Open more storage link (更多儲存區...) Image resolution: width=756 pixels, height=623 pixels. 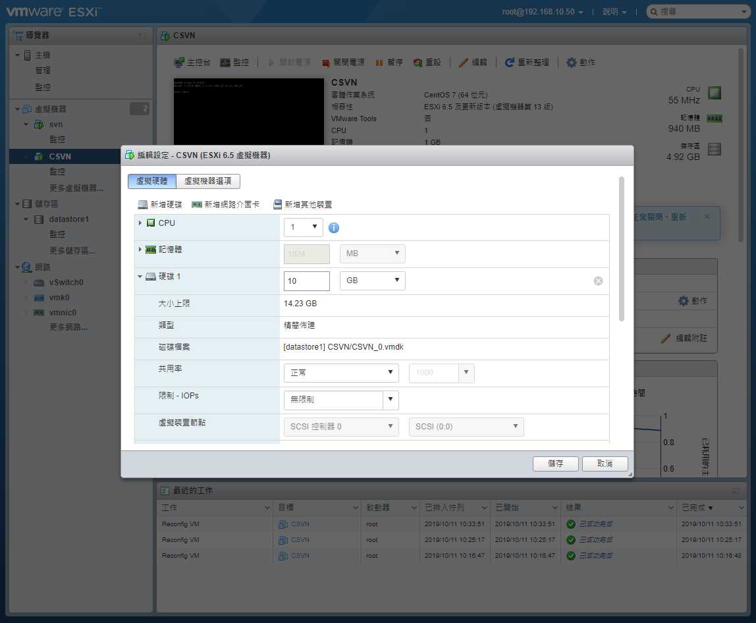pyautogui.click(x=72, y=251)
